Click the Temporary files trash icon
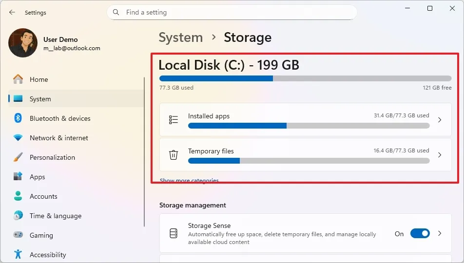Viewport: 464px width, 263px height. point(174,155)
